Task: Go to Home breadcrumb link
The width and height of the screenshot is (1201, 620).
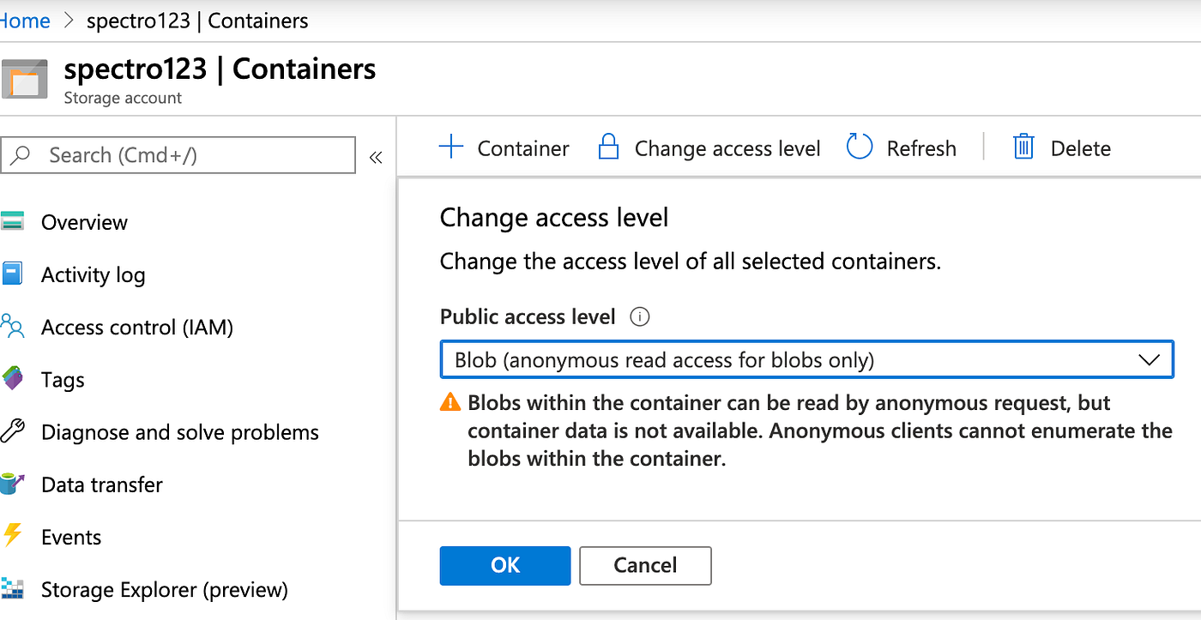Action: [x=26, y=21]
